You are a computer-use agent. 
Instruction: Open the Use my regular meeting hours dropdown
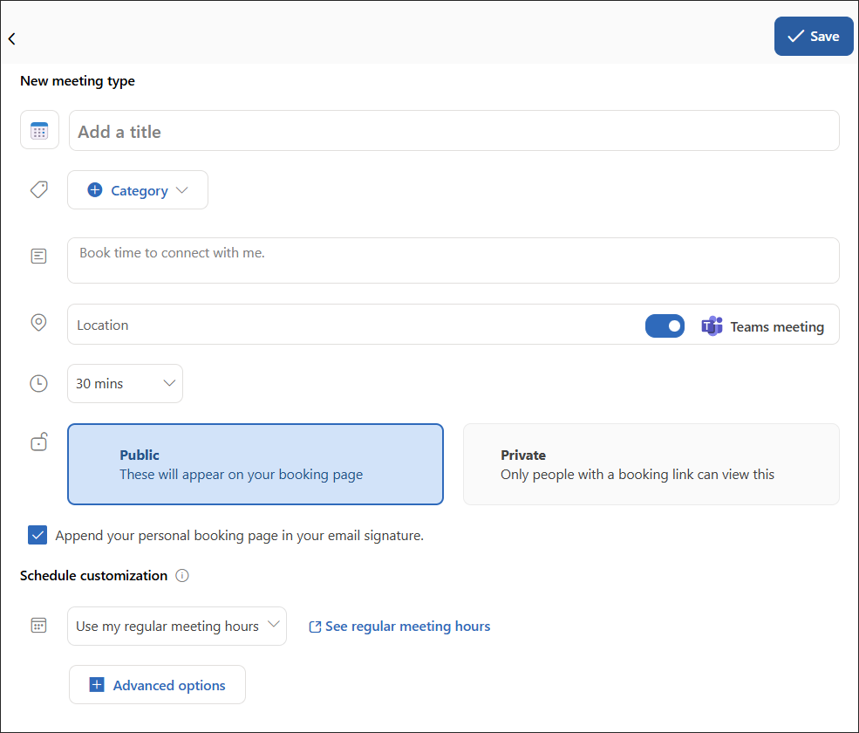(x=176, y=625)
